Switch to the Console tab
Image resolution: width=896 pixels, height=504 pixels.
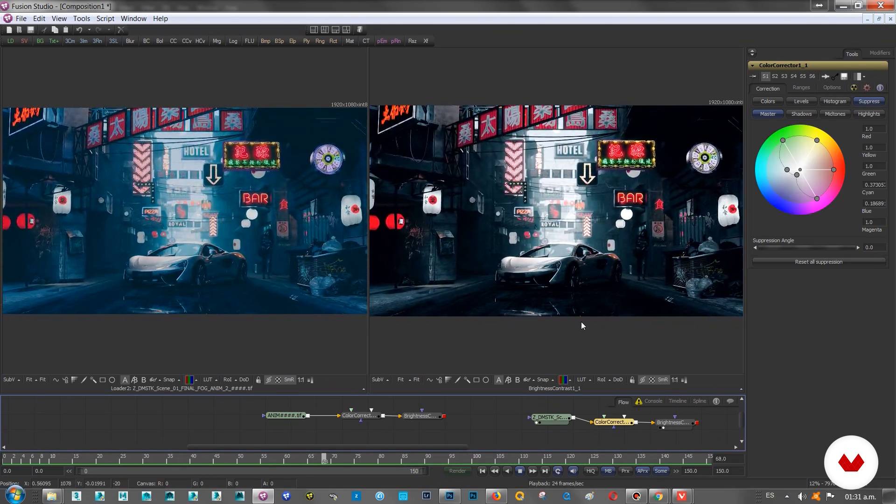(x=653, y=401)
